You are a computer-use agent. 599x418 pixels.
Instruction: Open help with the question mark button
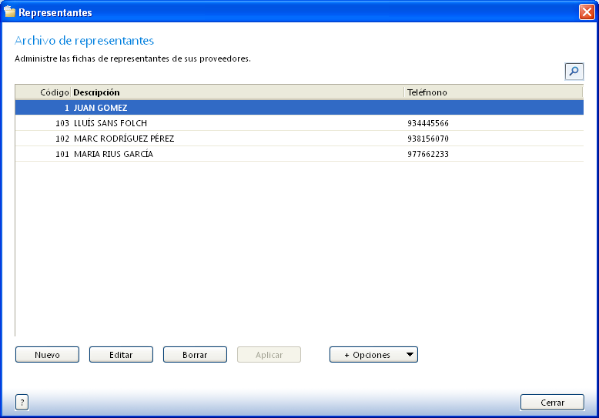coord(22,402)
